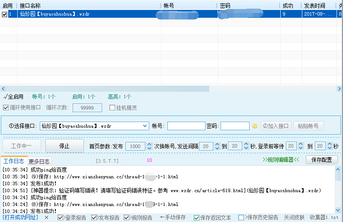Click log line (8)保存 thread URL
This screenshot has height=222, width=343.
(x=90, y=204)
